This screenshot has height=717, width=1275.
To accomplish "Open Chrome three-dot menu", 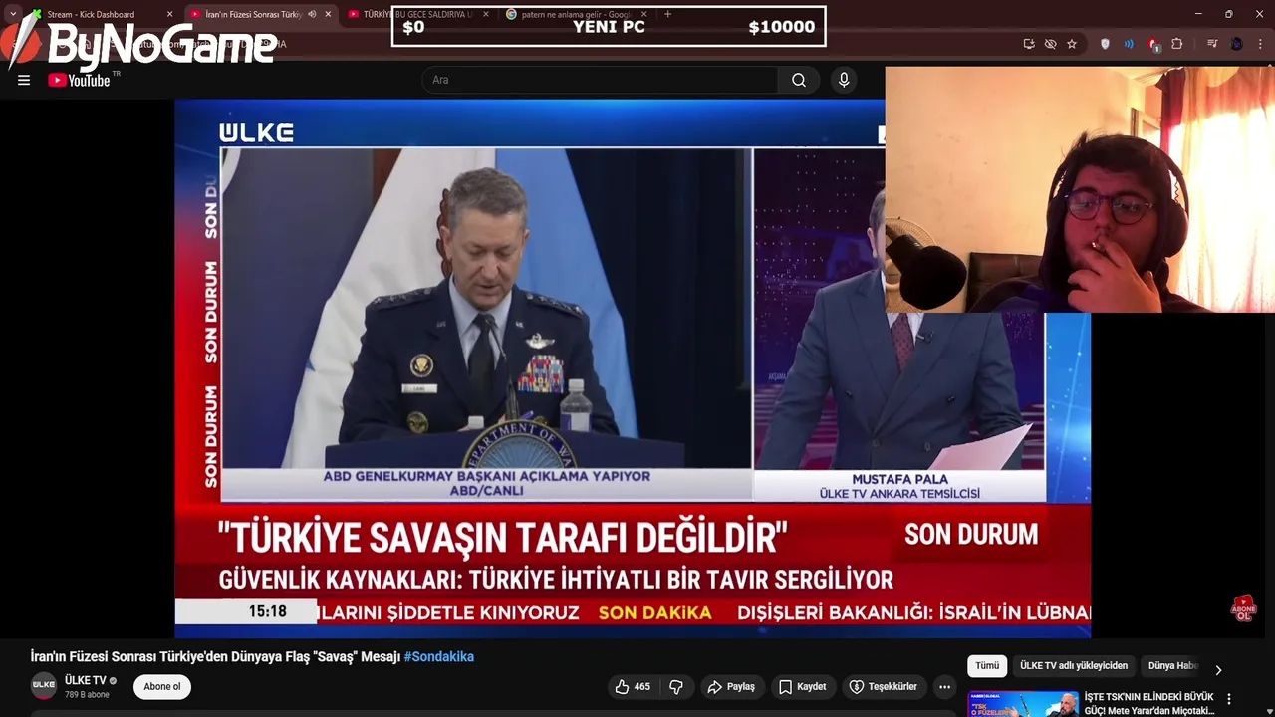I will [1260, 44].
